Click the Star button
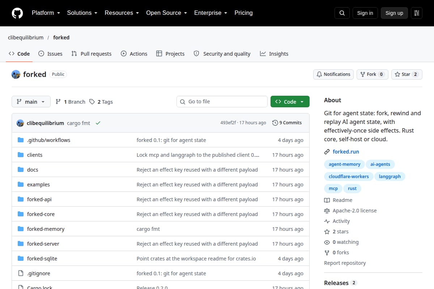Screen dimensions: 434x289 pyautogui.click(x=407, y=74)
